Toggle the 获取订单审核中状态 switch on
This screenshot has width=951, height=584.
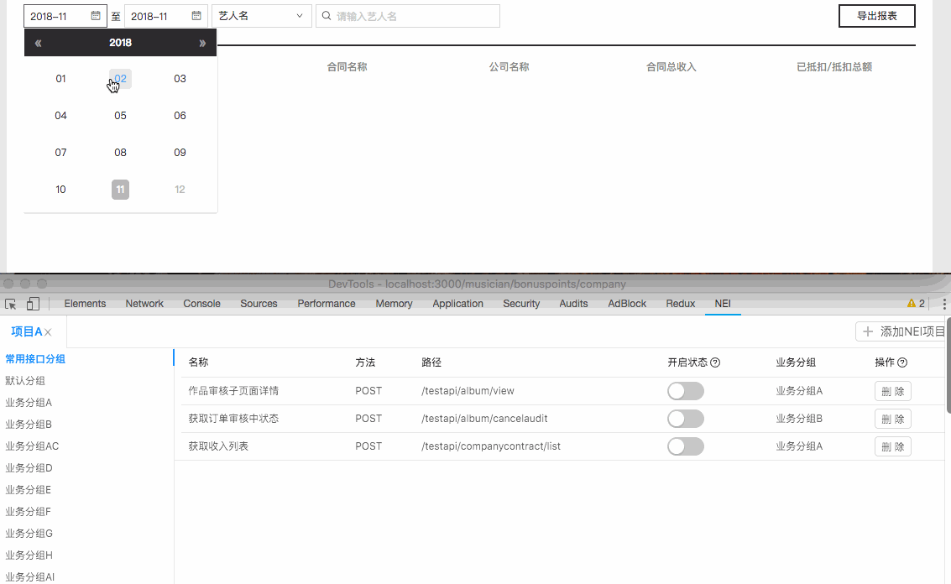tap(685, 419)
